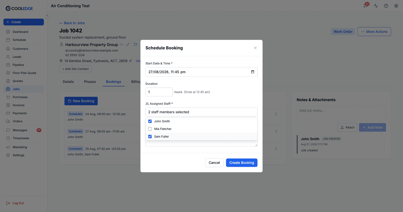403x212 pixels.
Task: Click the Start Date & Time field
Action: pos(201,72)
